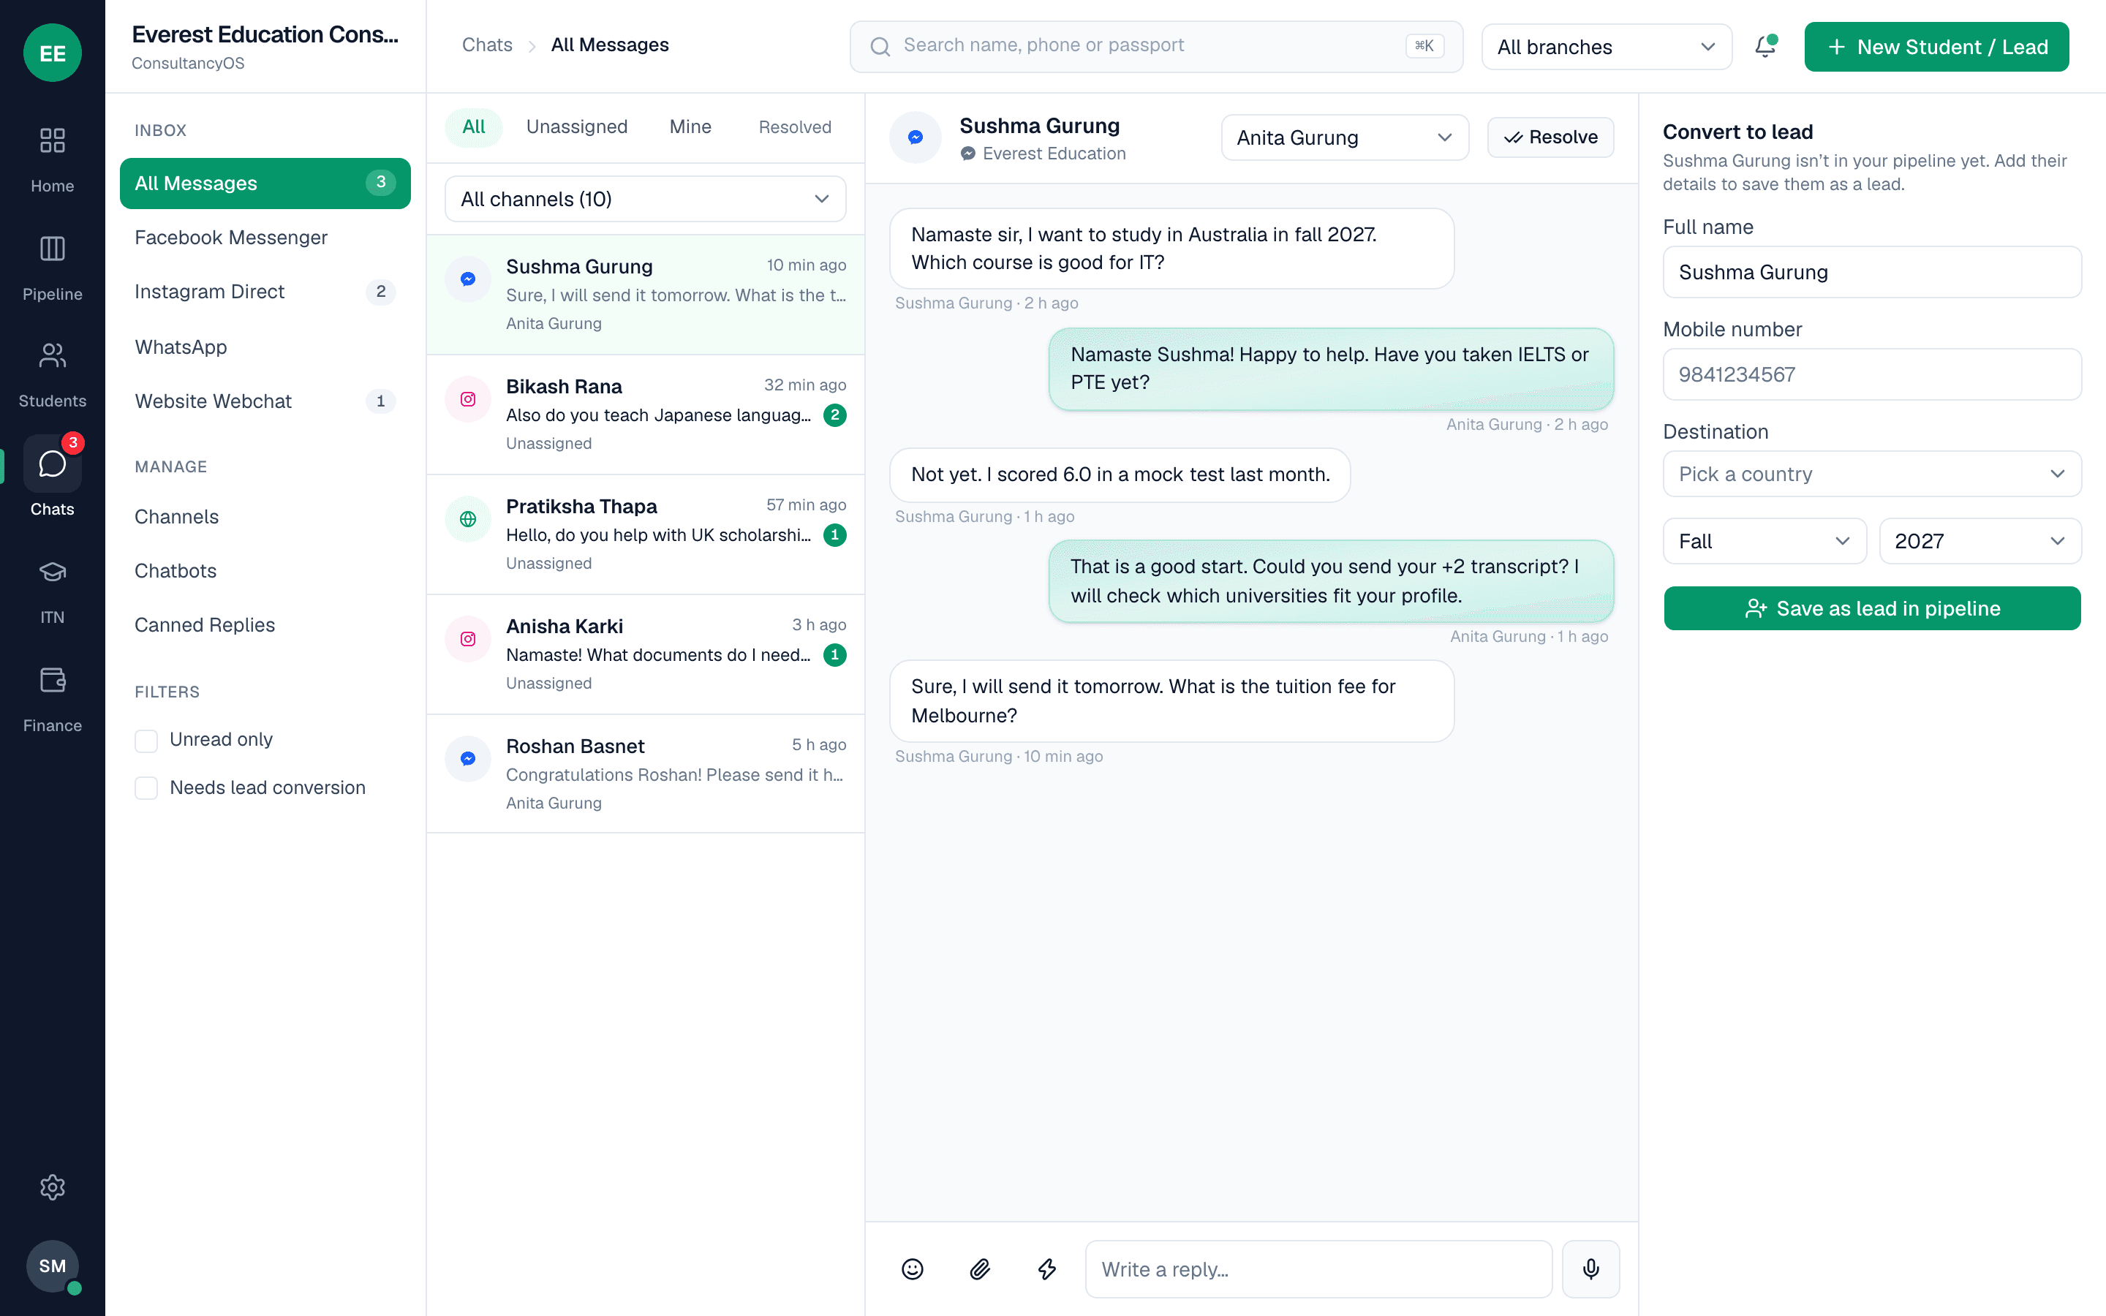This screenshot has height=1316, width=2106.
Task: Open the Home section in sidebar
Action: [52, 159]
